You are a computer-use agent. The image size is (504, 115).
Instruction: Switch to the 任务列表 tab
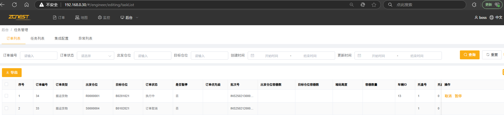[37, 39]
